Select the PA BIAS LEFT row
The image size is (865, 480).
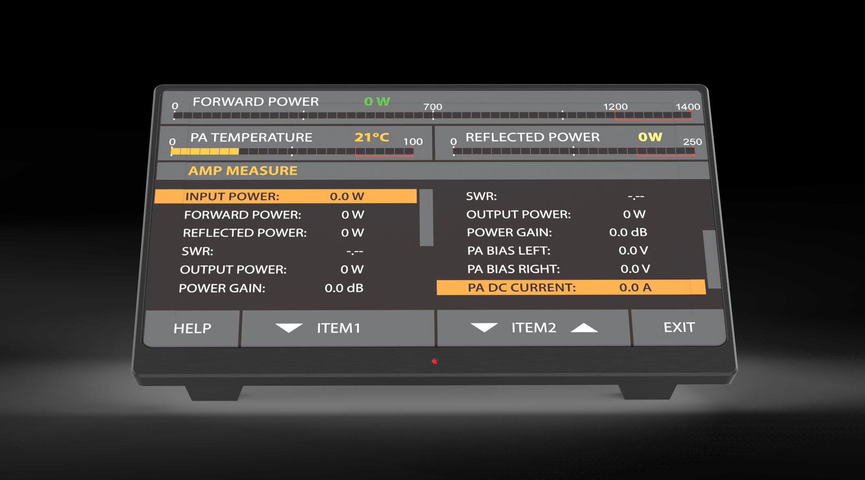click(557, 251)
